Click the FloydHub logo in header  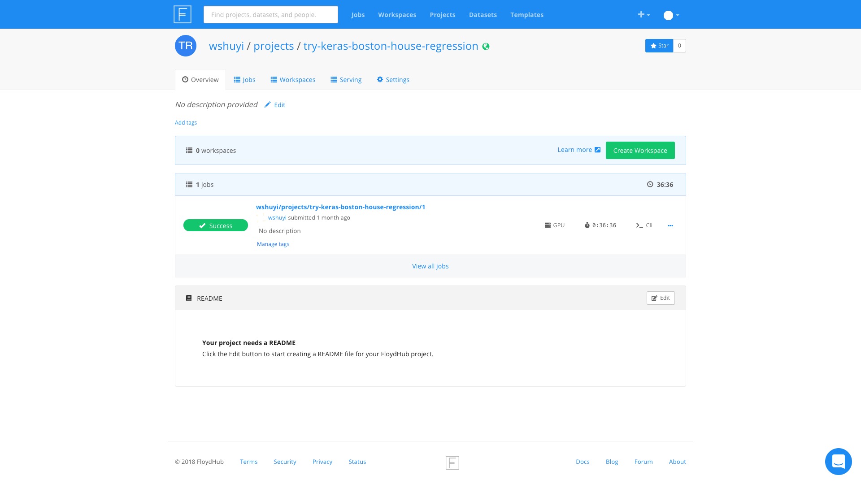[183, 14]
